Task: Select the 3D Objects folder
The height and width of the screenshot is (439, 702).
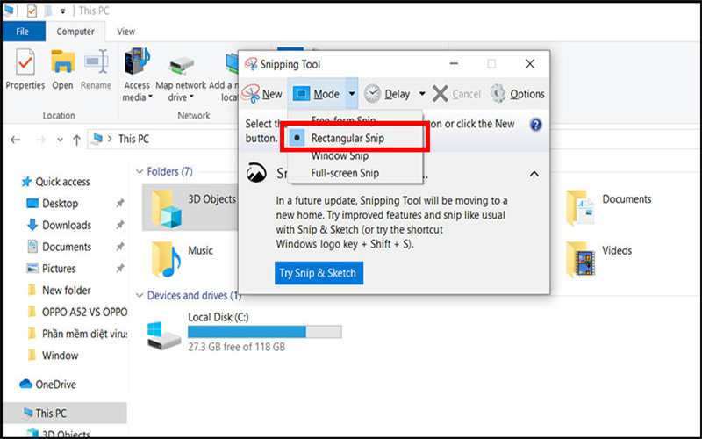Action: click(x=190, y=207)
